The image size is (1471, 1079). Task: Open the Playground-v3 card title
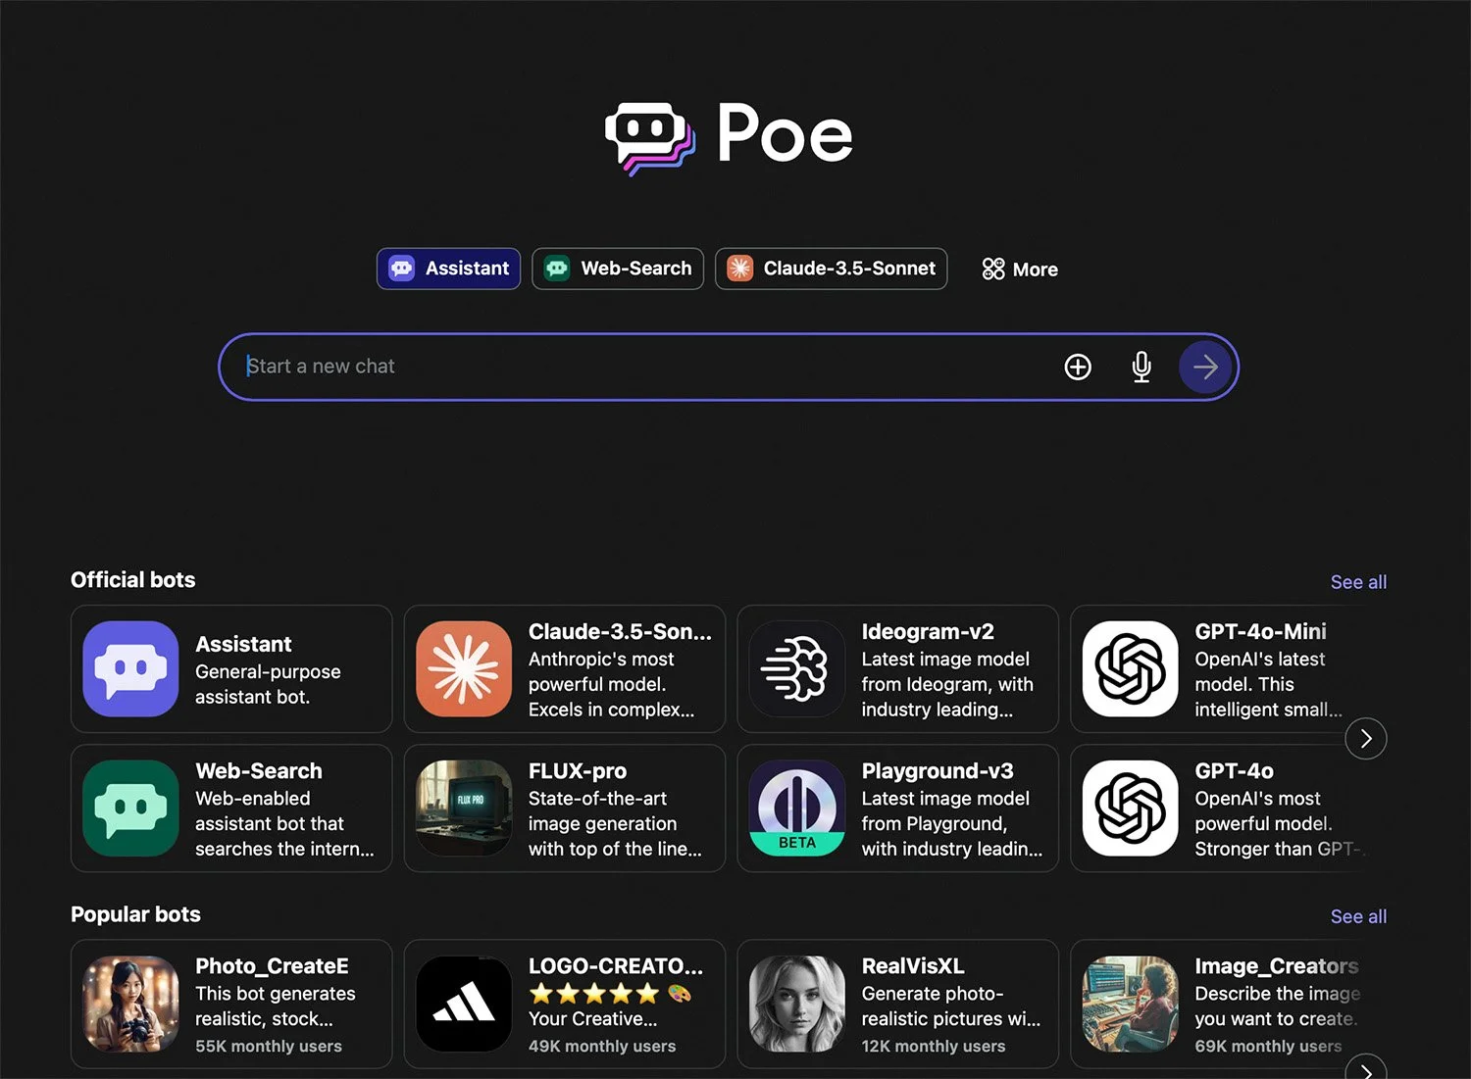click(938, 771)
